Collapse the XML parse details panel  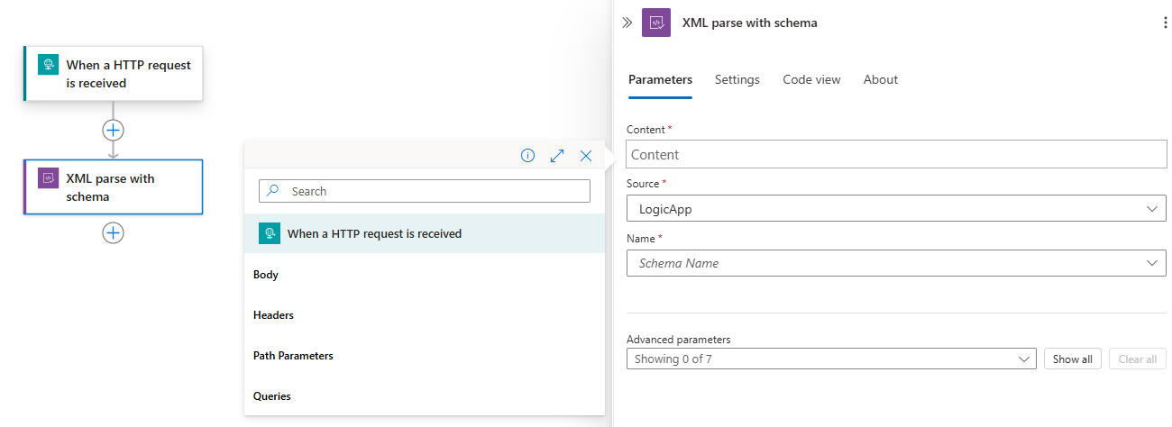(x=627, y=23)
